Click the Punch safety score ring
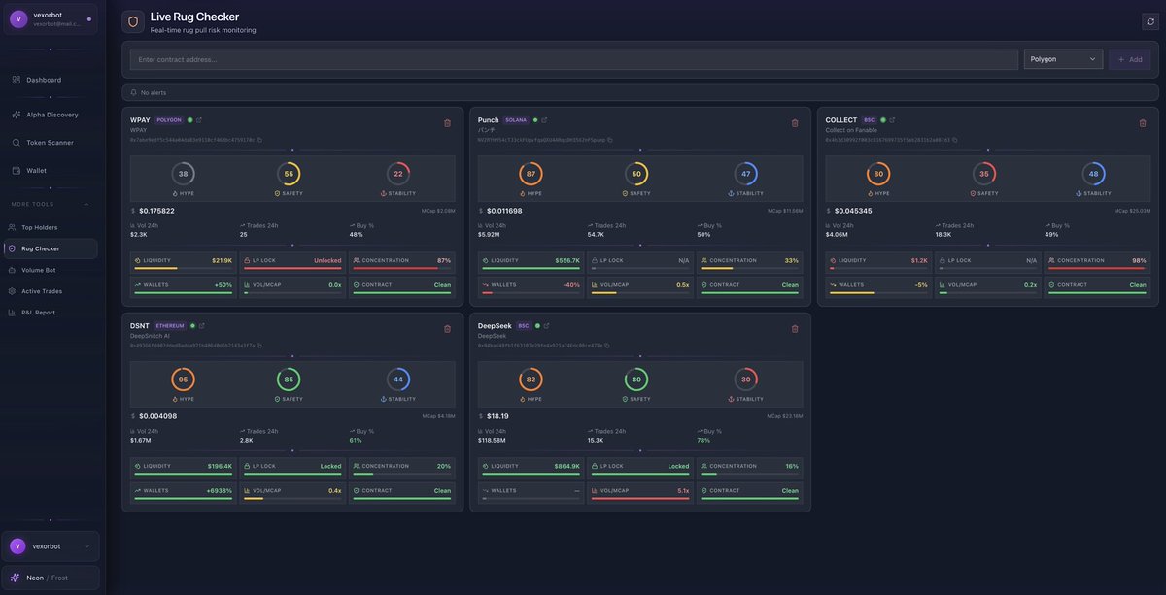 coord(636,174)
